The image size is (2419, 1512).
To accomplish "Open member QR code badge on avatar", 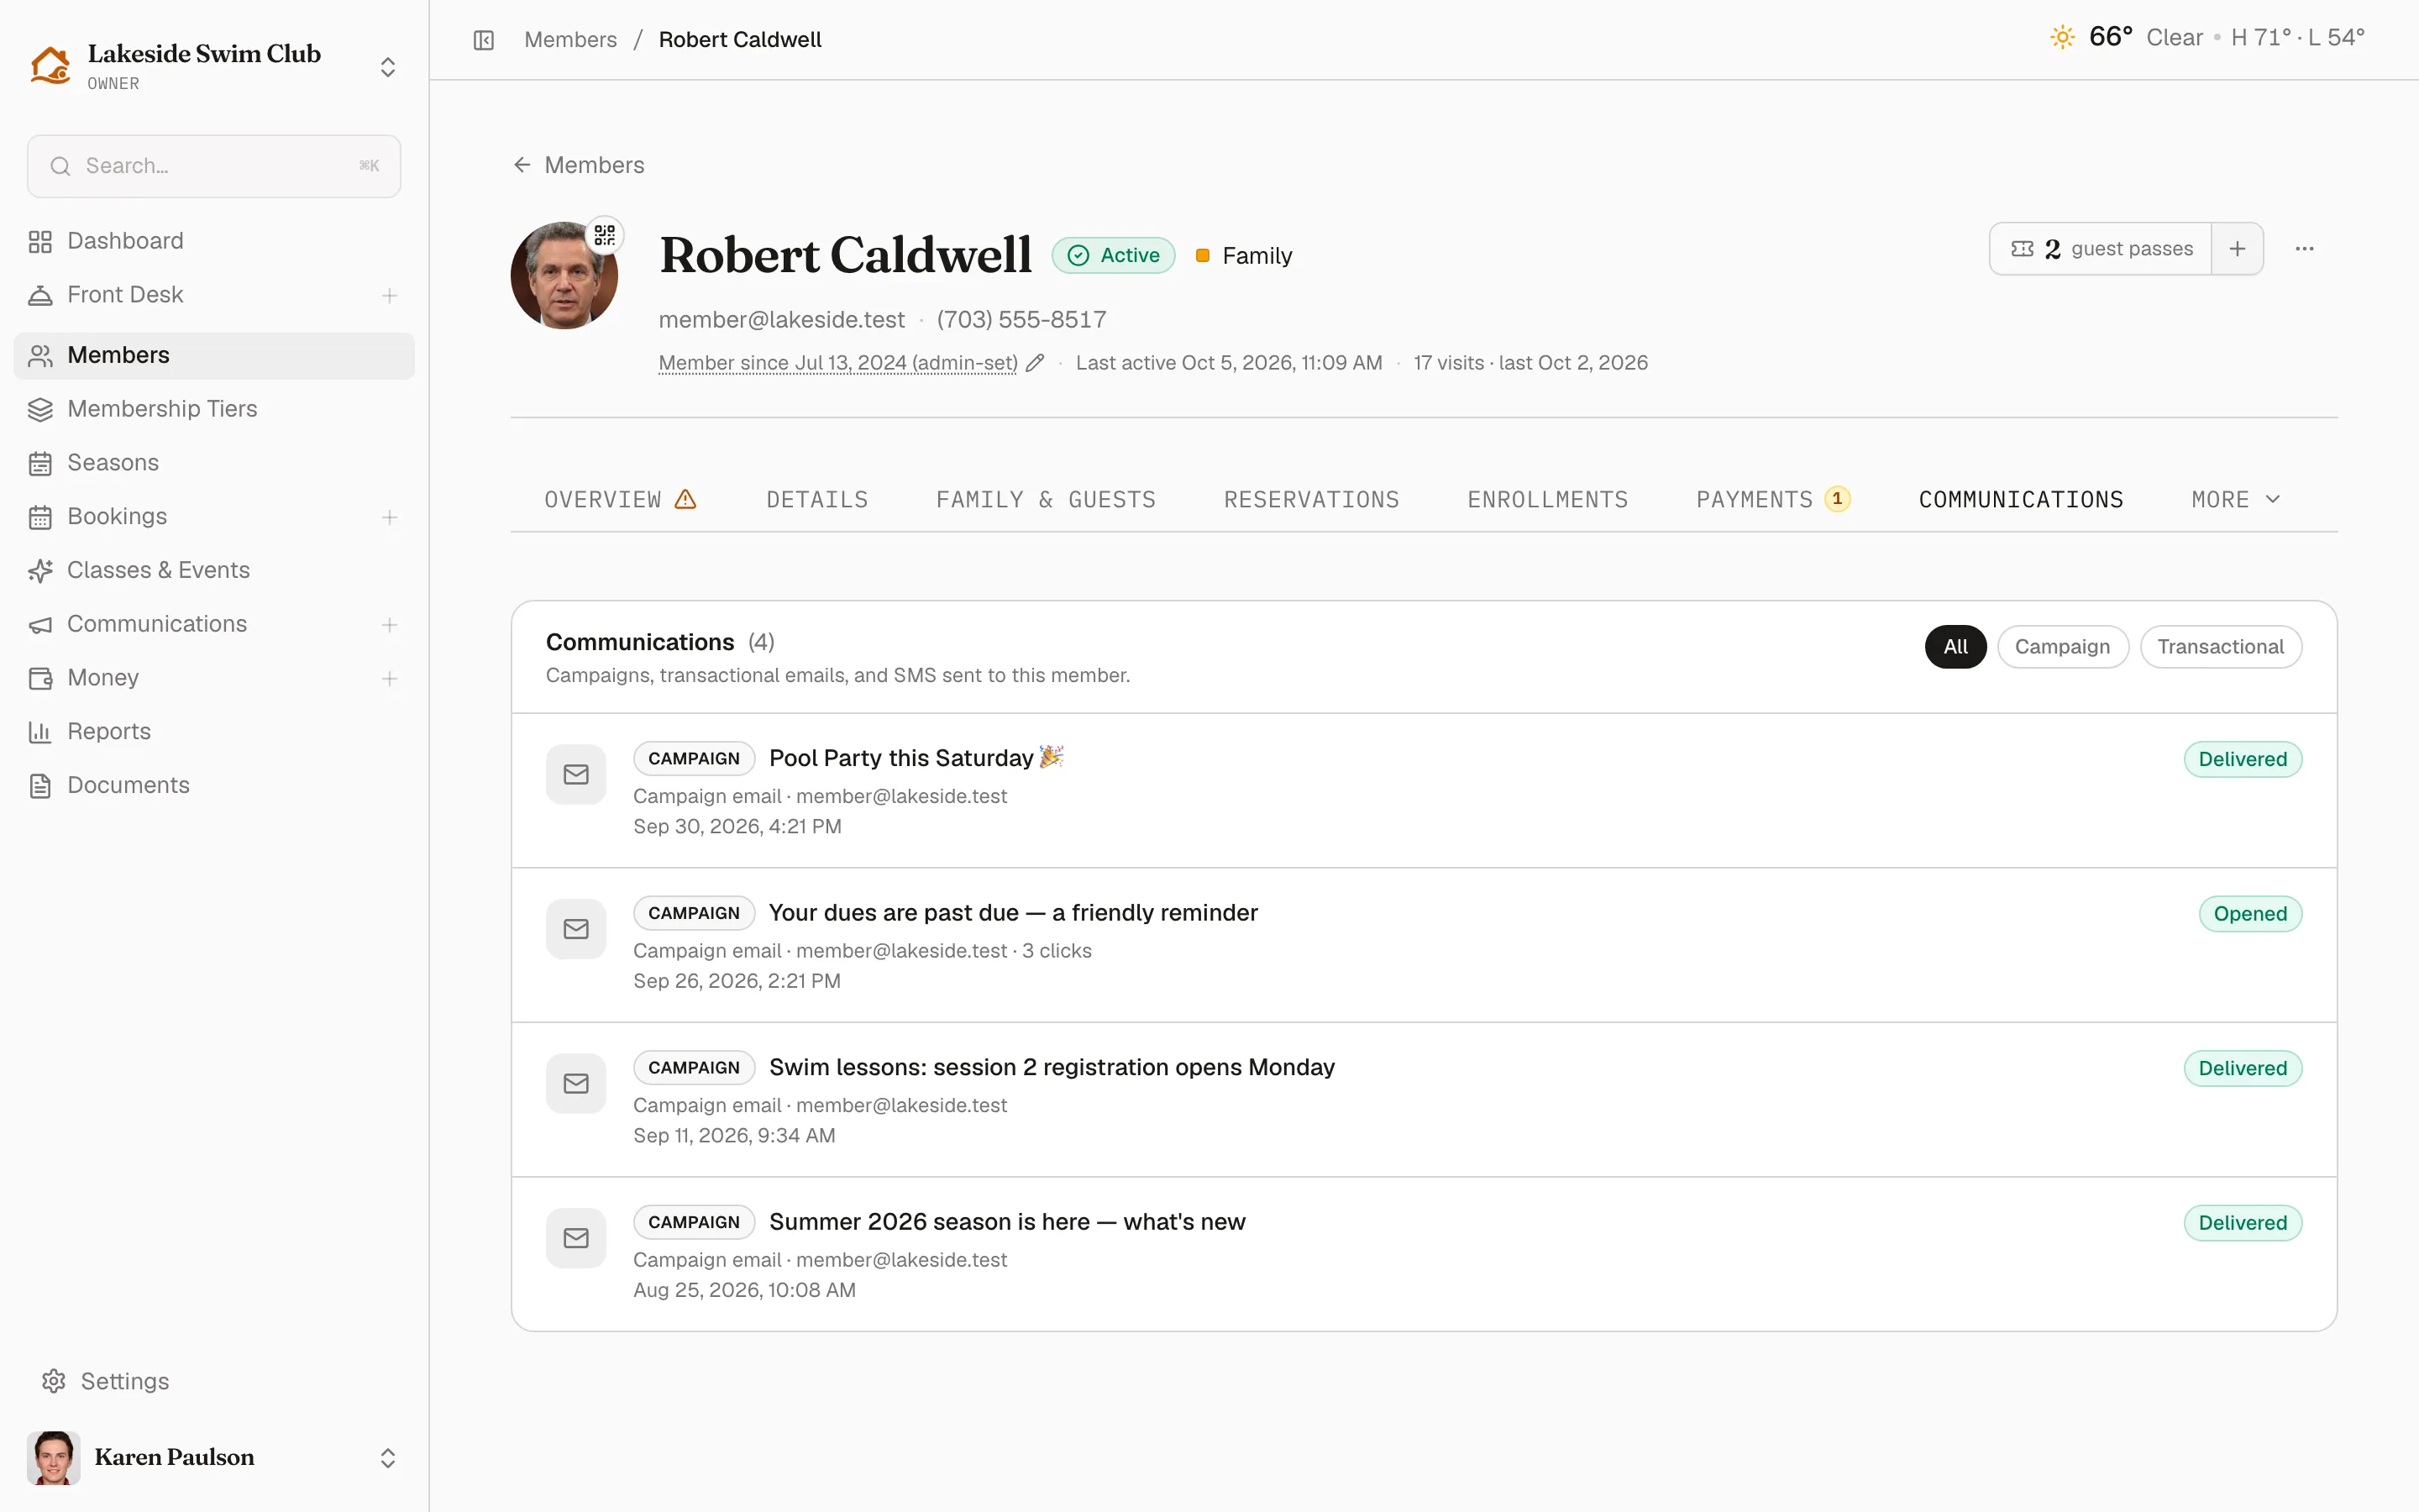I will coord(605,235).
